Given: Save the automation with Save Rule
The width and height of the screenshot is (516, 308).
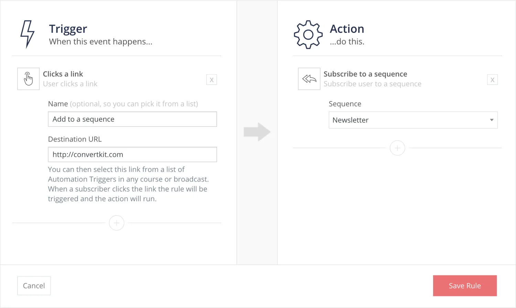Looking at the screenshot, I should point(465,286).
